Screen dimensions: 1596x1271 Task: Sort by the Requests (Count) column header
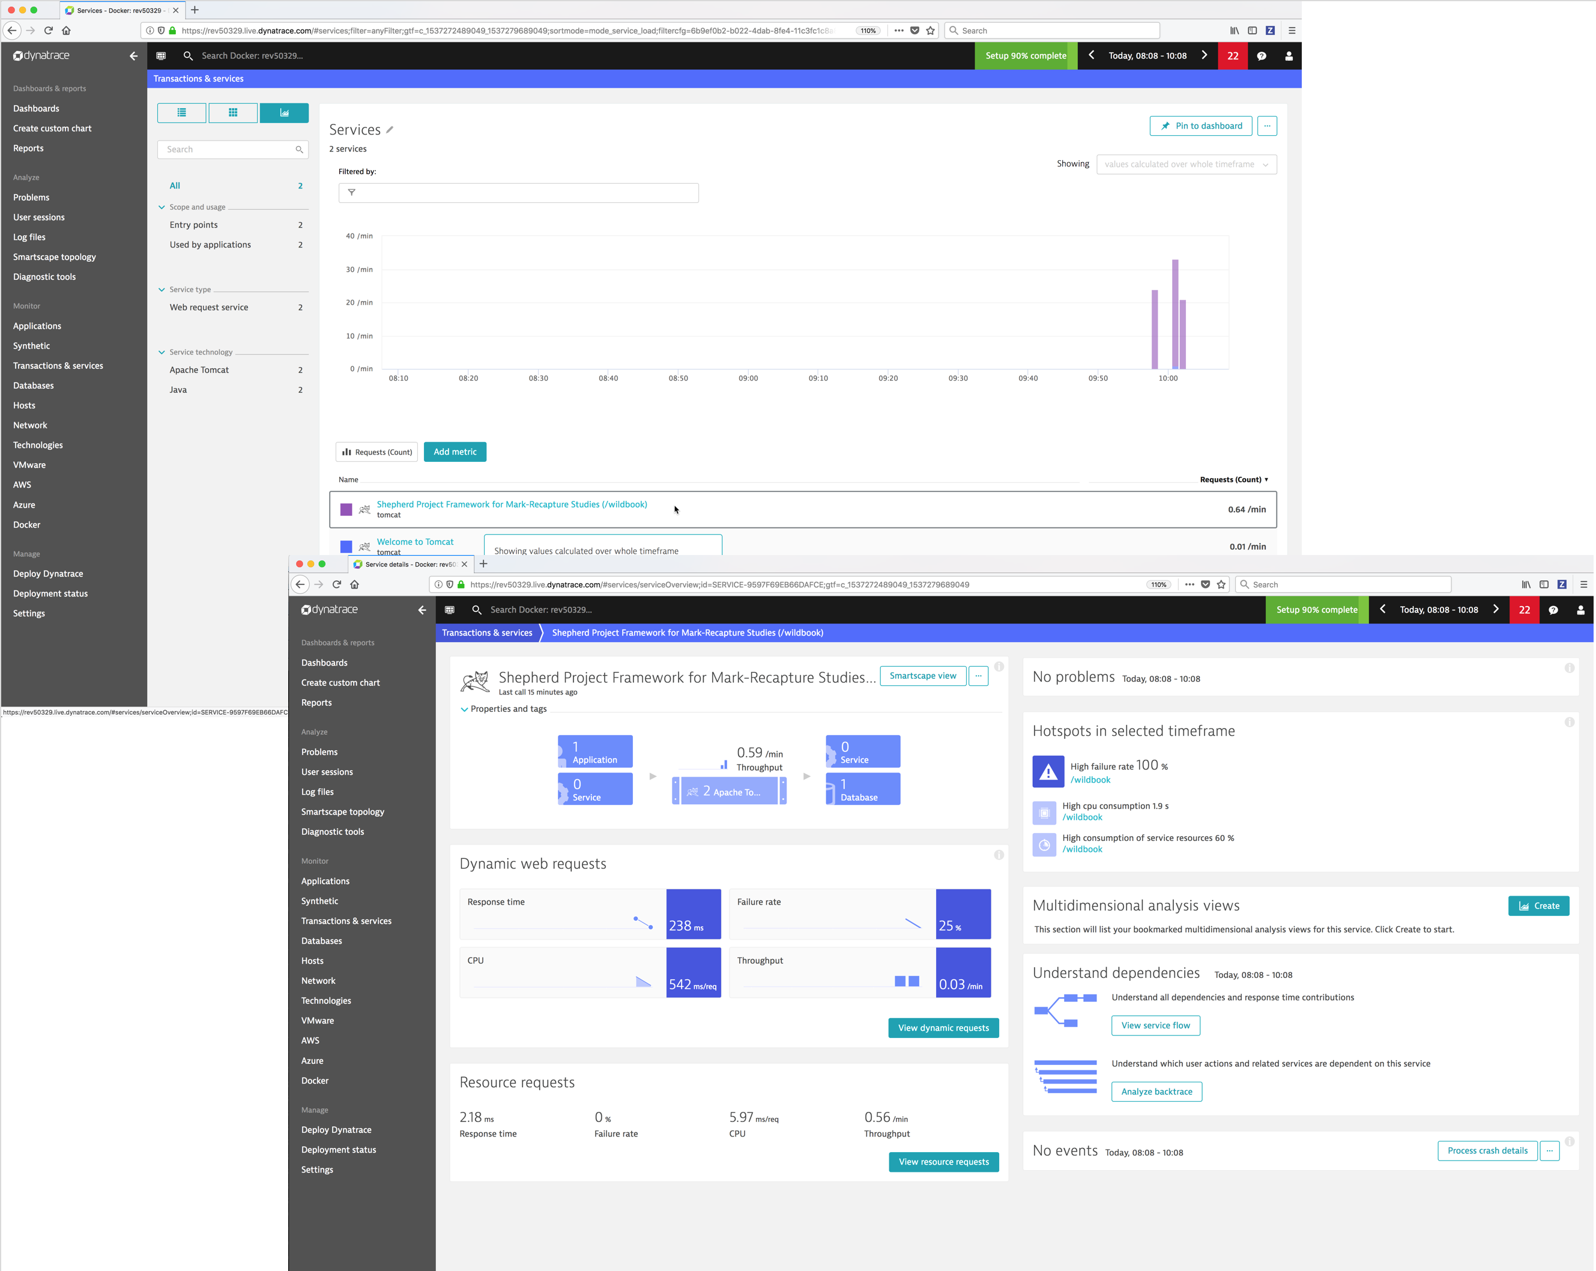coord(1234,480)
